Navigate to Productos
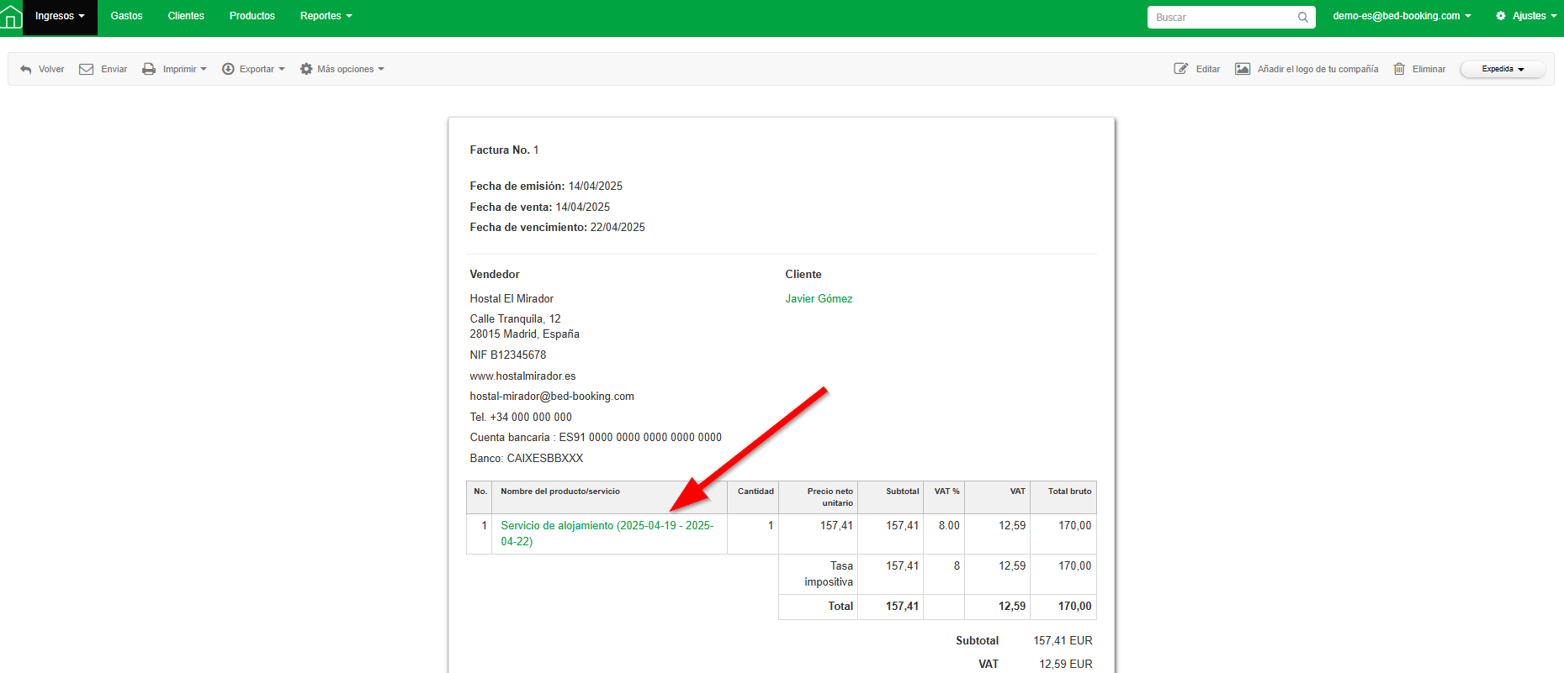 point(252,17)
